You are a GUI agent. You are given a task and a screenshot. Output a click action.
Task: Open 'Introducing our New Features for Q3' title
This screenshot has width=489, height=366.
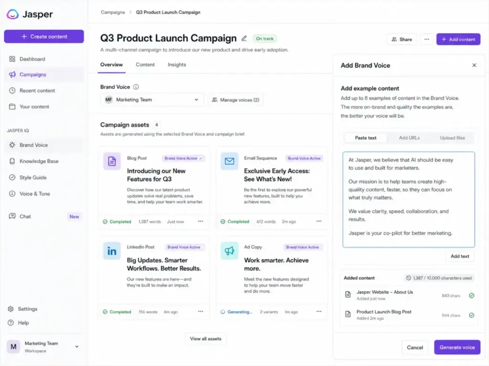click(156, 175)
